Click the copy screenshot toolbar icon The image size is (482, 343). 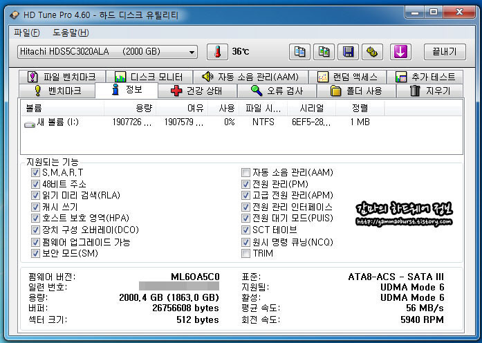[x=324, y=52]
